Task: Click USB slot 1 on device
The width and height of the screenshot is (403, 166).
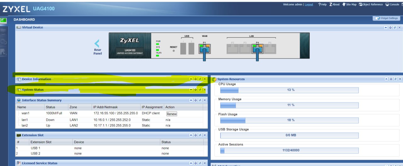Action: (x=183, y=49)
